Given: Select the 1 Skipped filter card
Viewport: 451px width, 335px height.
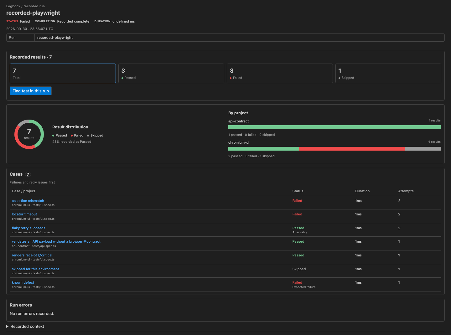Looking at the screenshot, I should click(388, 74).
